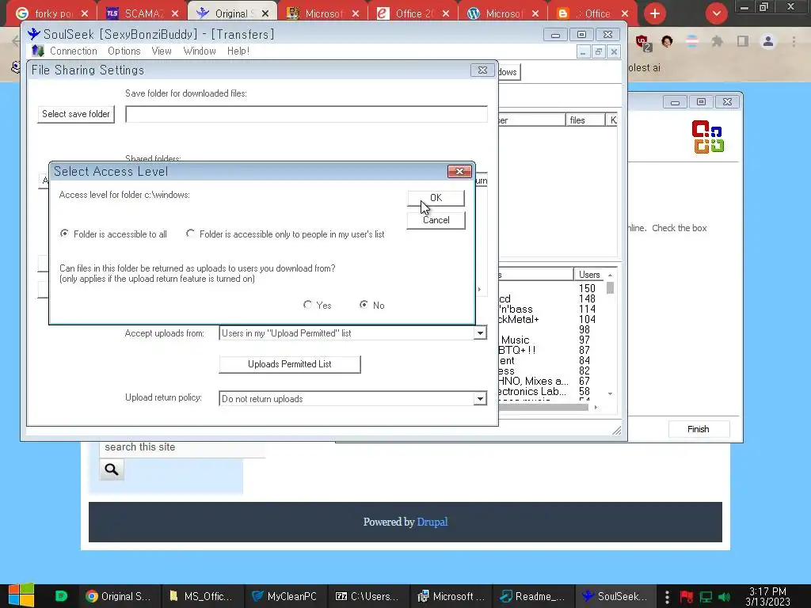The width and height of the screenshot is (811, 608).
Task: Choose 'accessible only to people in my user's list'
Action: pyautogui.click(x=285, y=234)
